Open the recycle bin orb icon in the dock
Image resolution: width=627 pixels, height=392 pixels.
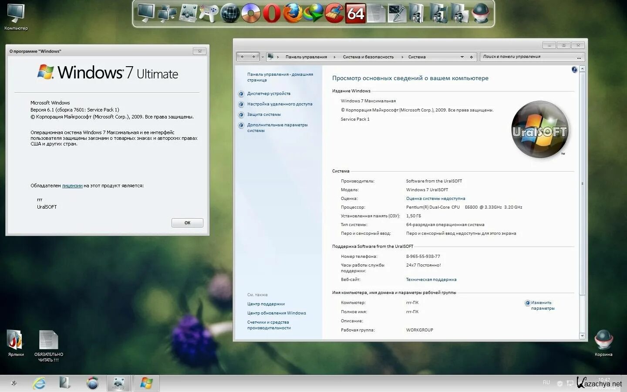tap(481, 13)
